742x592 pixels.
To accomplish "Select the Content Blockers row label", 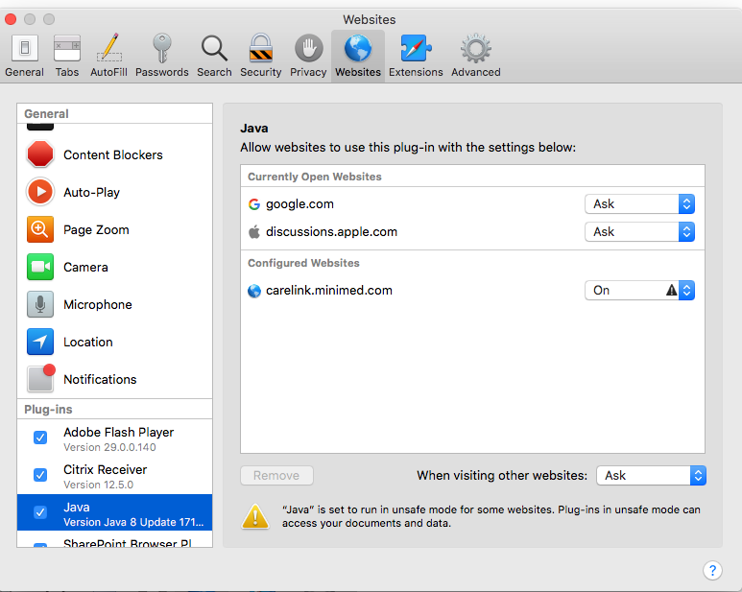I will pos(113,155).
